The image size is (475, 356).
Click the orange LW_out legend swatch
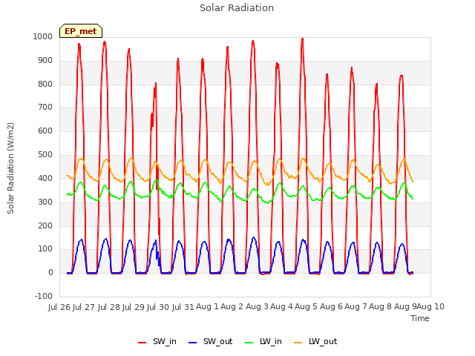point(298,343)
